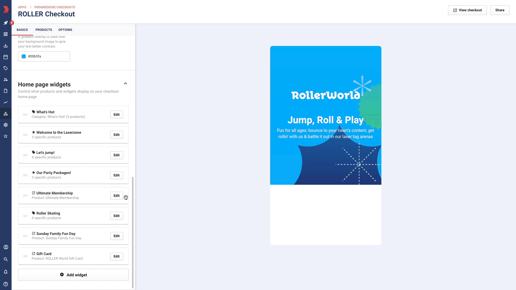This screenshot has height=290, width=516.
Task: Edit the Ultimate Membership widget
Action: click(116, 196)
